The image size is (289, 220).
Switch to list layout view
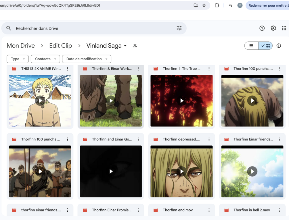tap(251, 46)
